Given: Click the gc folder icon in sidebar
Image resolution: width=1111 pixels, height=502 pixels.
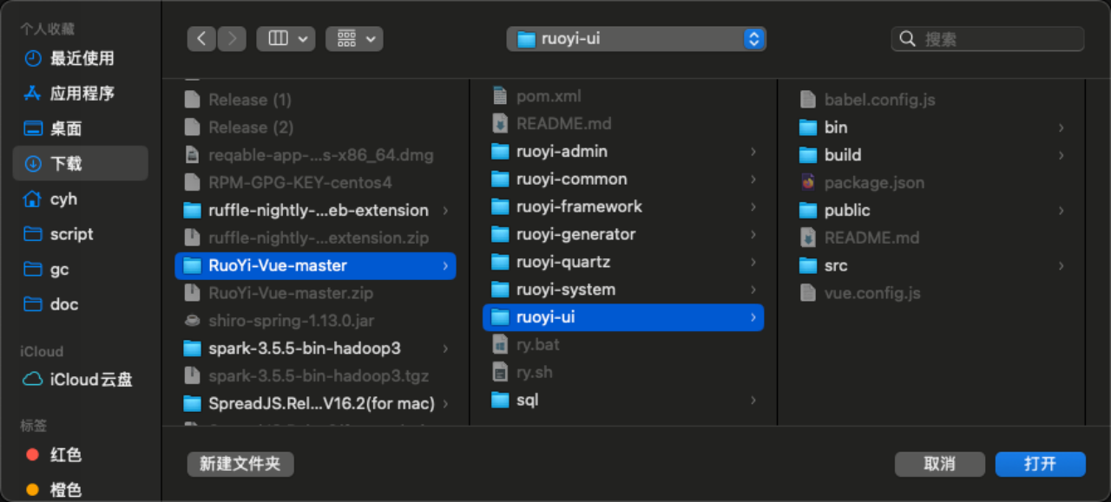Looking at the screenshot, I should pyautogui.click(x=33, y=269).
